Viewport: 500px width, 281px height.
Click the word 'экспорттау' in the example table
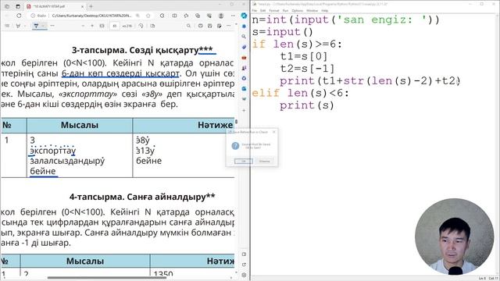click(x=53, y=151)
